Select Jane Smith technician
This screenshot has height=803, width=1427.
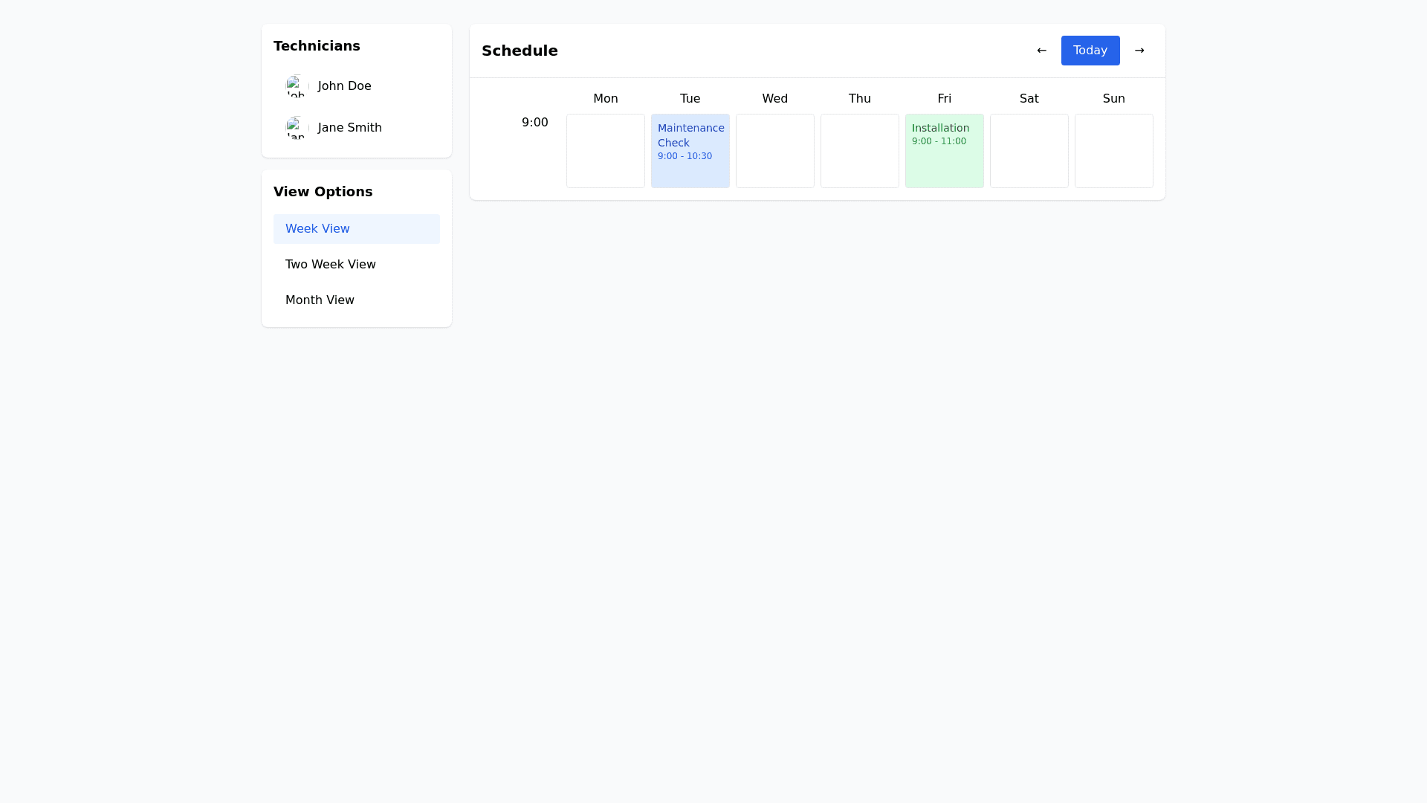pyautogui.click(x=349, y=128)
